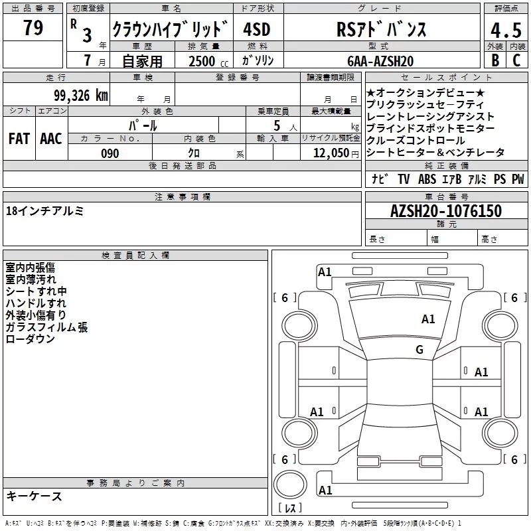Screen dimensions: 531x531
Task: Click the inspector note ハンドルすれ
Action: coord(36,303)
